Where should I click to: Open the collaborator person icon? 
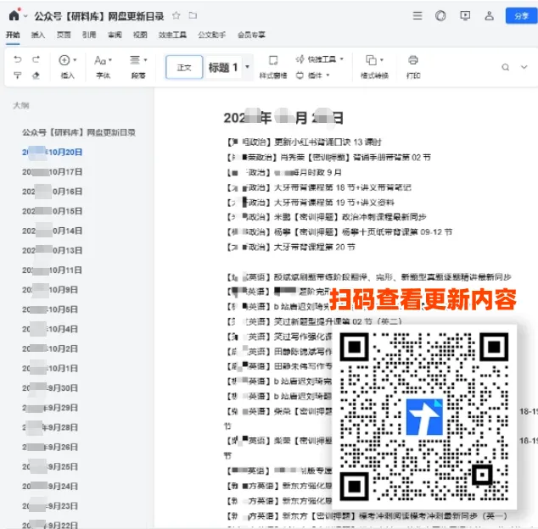(490, 16)
